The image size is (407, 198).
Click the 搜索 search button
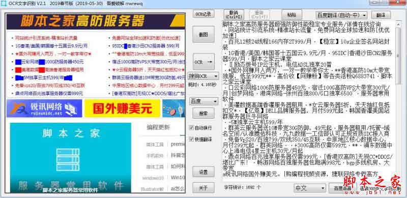click(x=203, y=114)
